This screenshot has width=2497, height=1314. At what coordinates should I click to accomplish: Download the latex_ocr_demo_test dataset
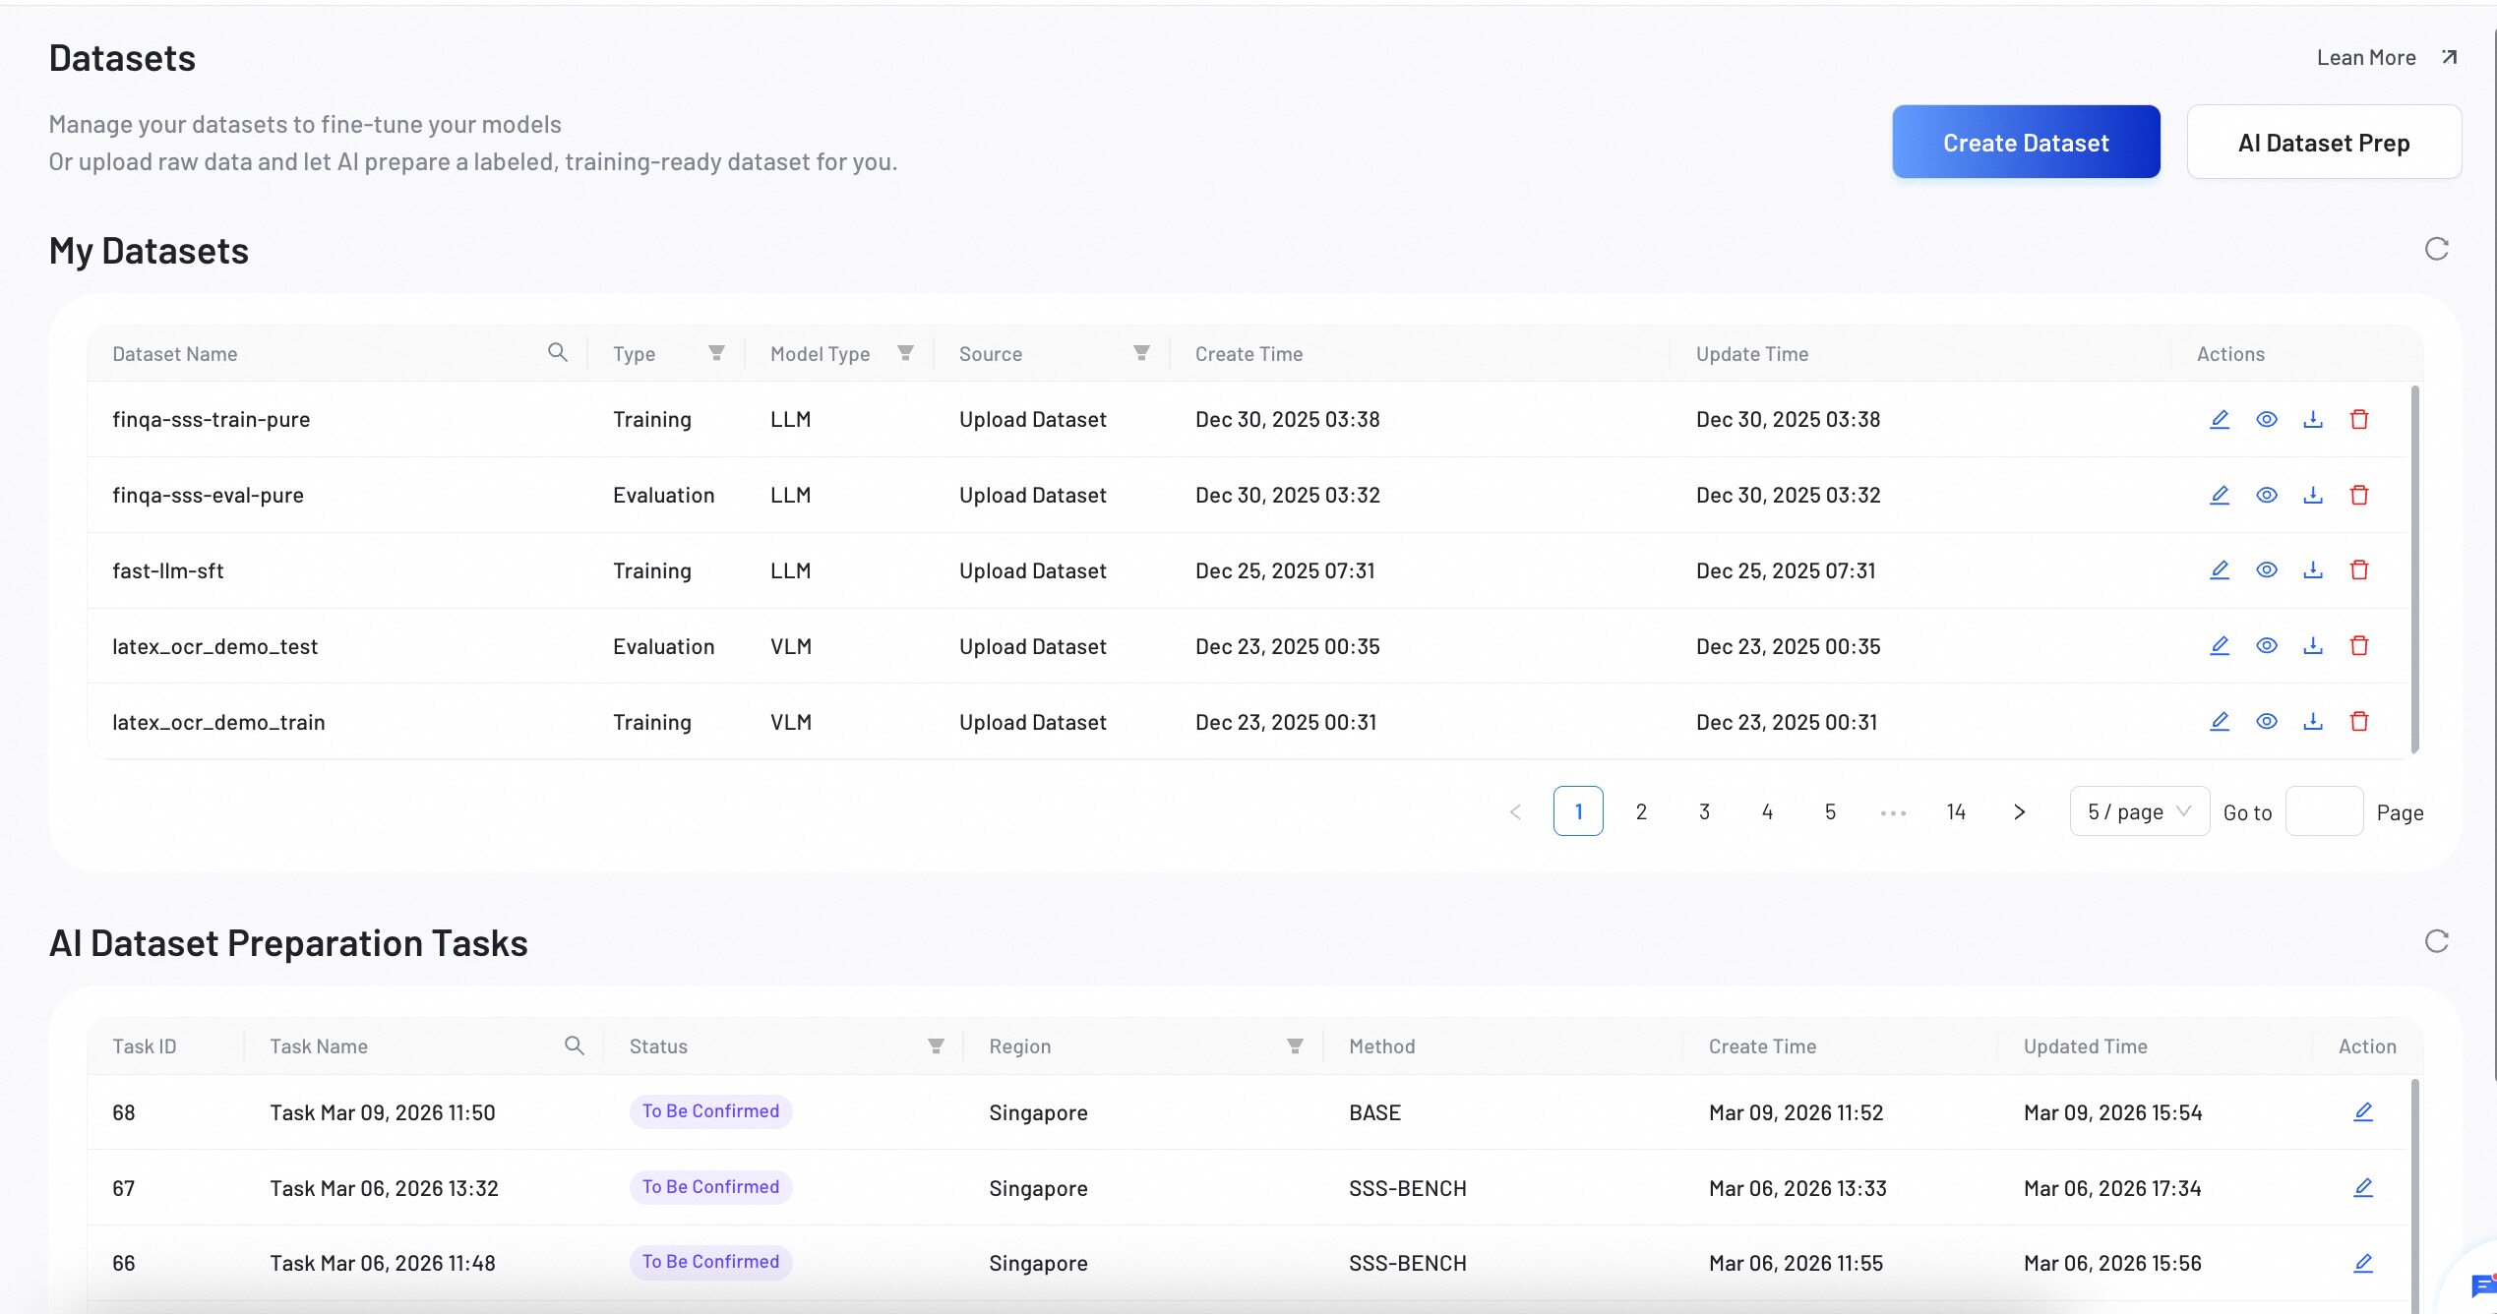(2313, 645)
